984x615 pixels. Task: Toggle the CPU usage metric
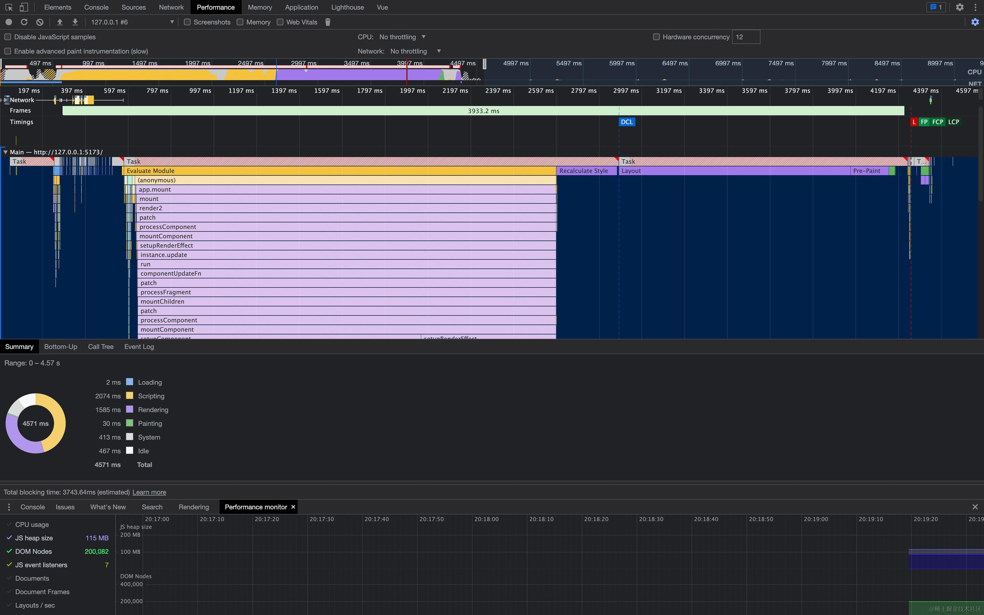32,524
